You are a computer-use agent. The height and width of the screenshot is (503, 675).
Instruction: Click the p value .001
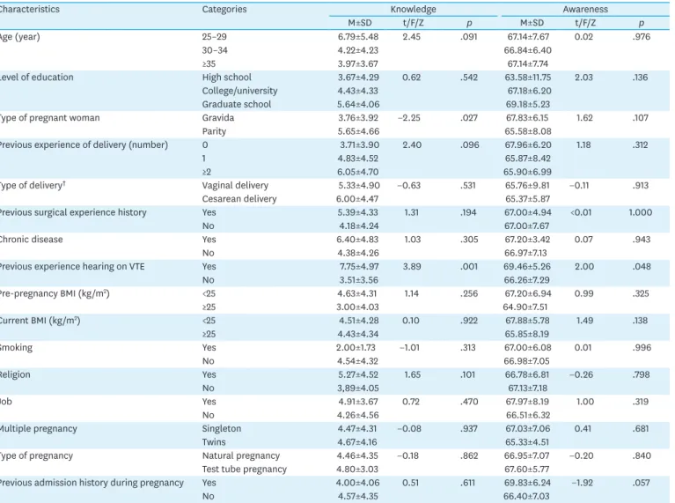pos(469,266)
